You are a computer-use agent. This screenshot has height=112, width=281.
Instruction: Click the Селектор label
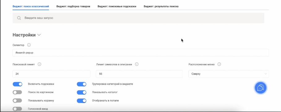coord(19,45)
